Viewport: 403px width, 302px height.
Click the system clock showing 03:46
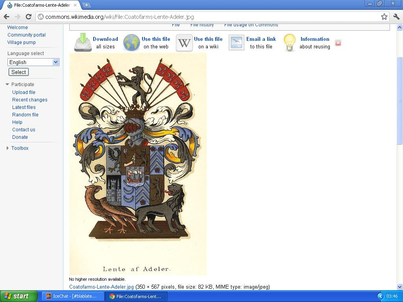coord(392,296)
